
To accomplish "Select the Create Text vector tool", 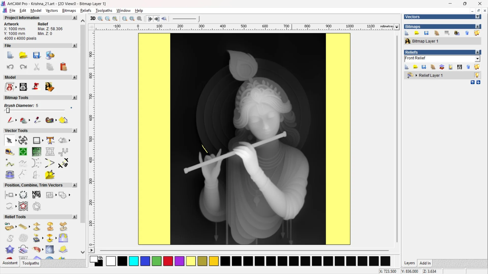I will tap(50, 140).
